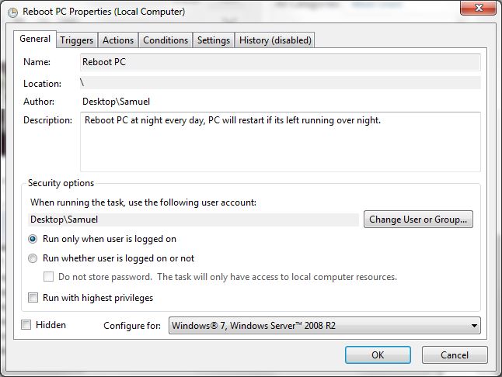Click the Cancel button

pos(455,355)
